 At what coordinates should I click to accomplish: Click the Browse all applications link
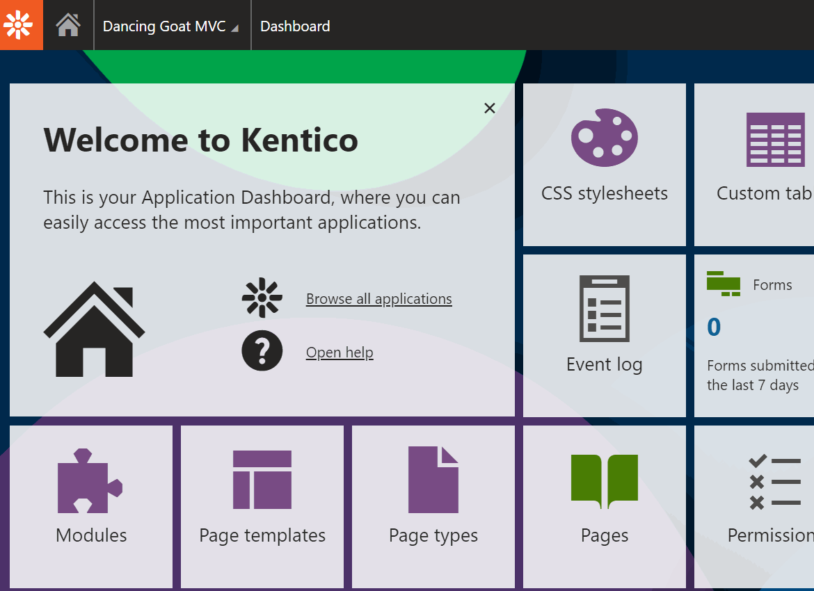pyautogui.click(x=379, y=299)
